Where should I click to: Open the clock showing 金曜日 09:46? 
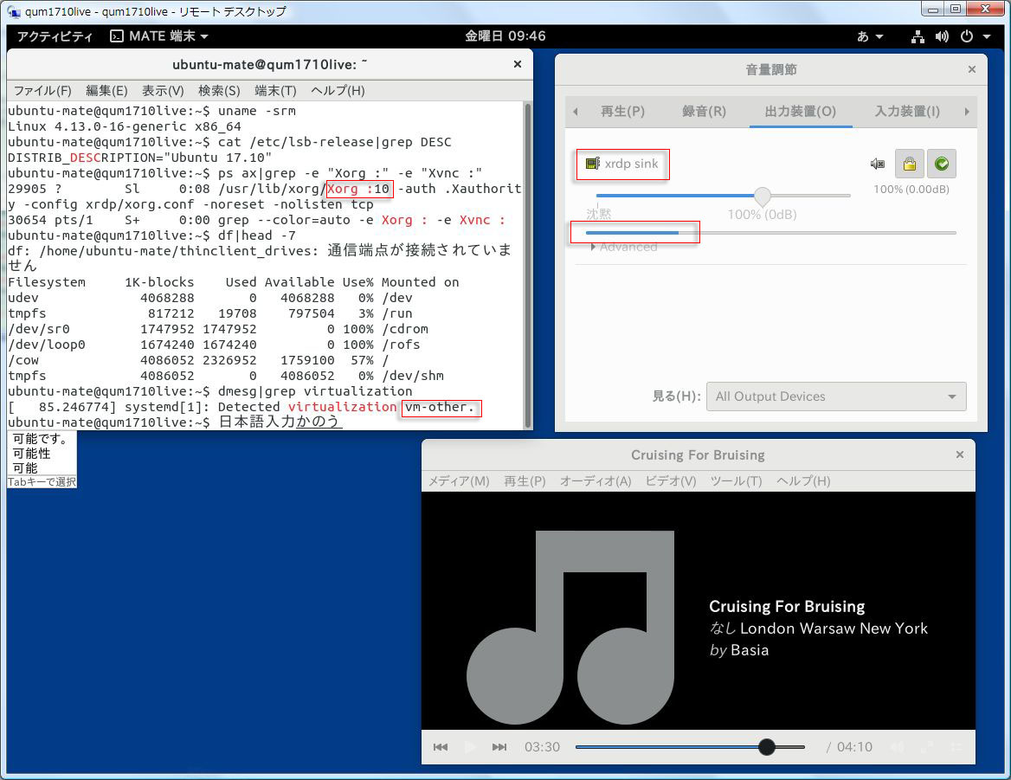[x=505, y=36]
